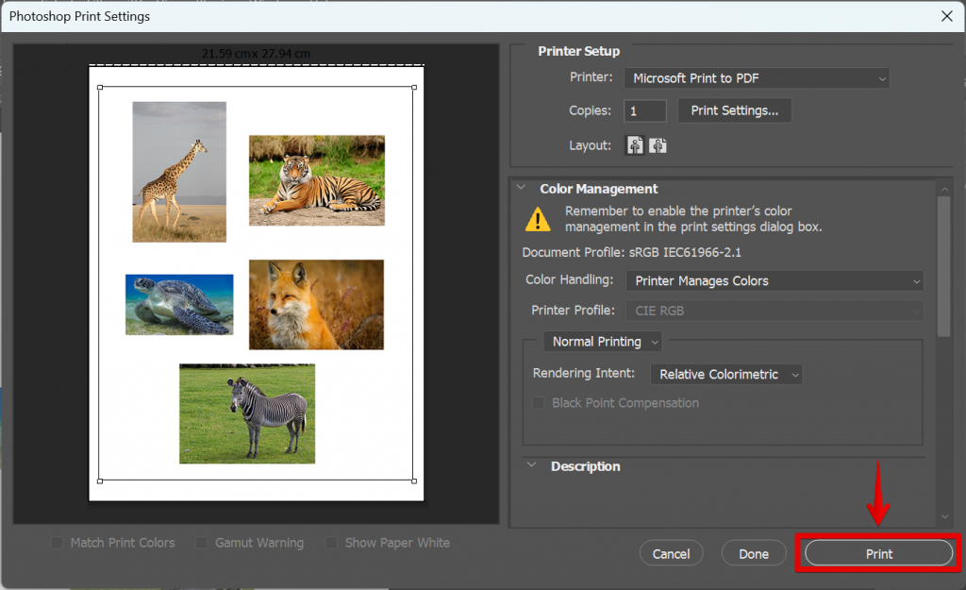Screen dimensions: 966x590
Task: Open Print Settings
Action: 734,110
